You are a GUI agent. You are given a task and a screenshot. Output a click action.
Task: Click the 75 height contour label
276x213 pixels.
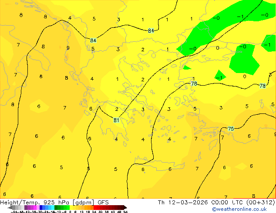pos(231,129)
